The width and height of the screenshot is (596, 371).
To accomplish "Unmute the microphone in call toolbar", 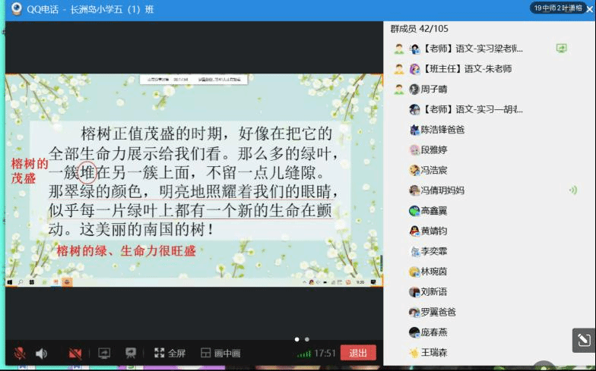I will click(x=20, y=353).
